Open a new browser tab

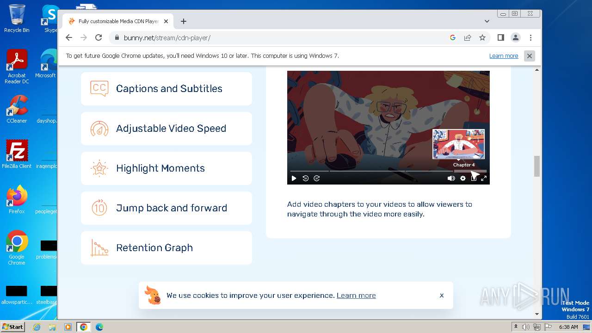[x=184, y=21]
